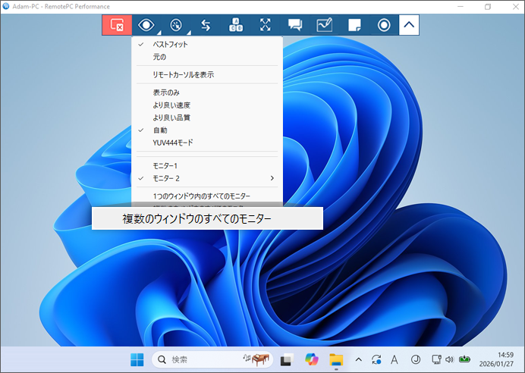The image size is (525, 373).
Task: Select ベストフィット in the view menu
Action: [207, 45]
